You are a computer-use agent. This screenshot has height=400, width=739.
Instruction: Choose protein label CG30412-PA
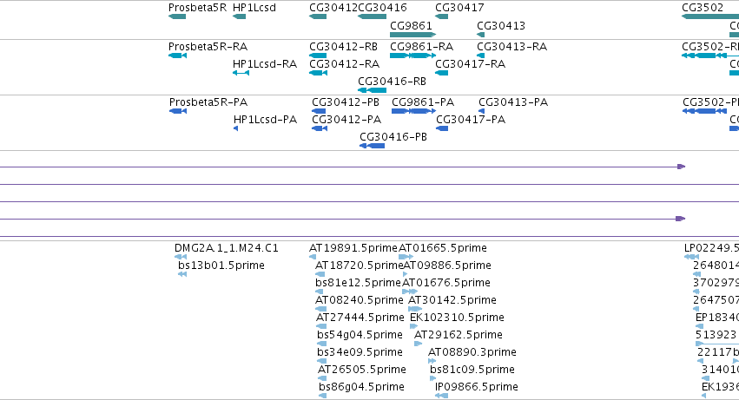click(346, 120)
